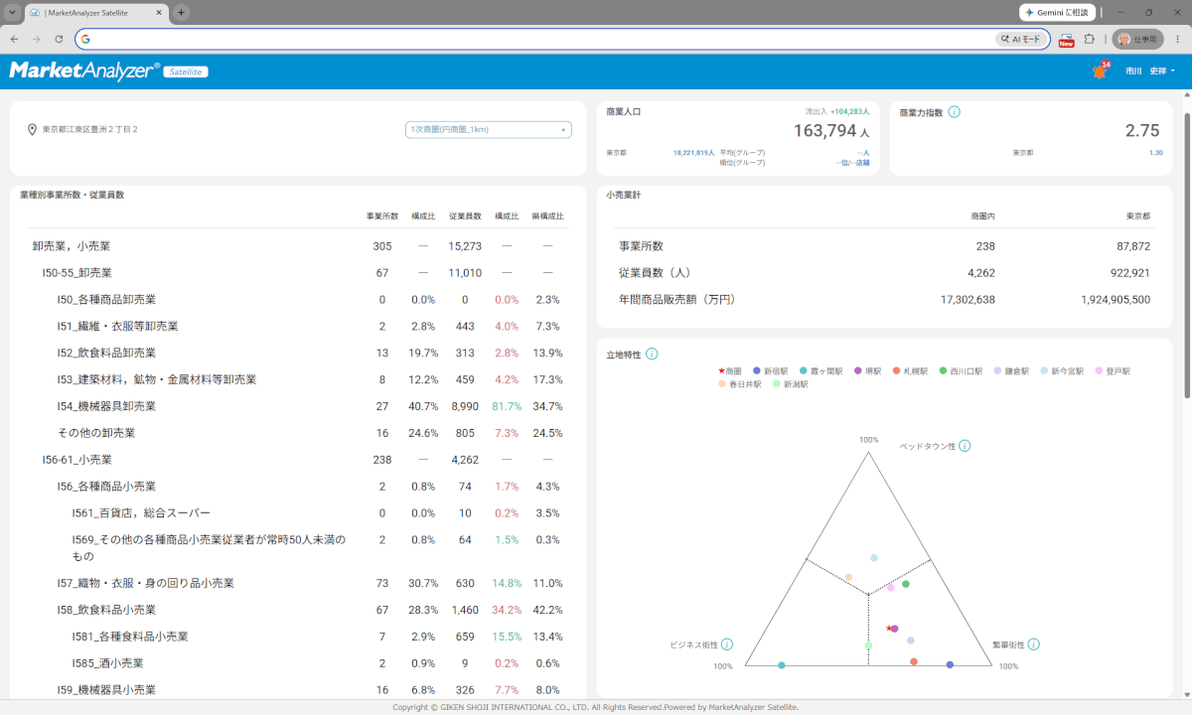Click the info icon beside 商業力指数

(954, 112)
